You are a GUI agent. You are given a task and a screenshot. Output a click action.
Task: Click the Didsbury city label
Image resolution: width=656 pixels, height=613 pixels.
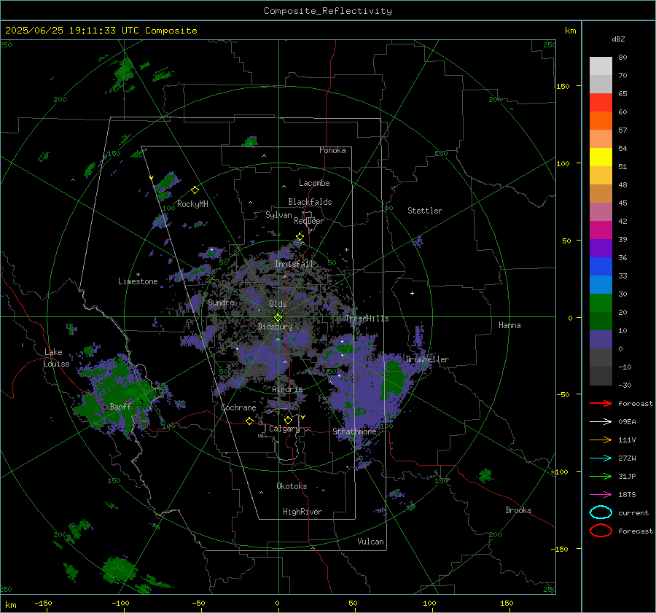[x=276, y=327]
